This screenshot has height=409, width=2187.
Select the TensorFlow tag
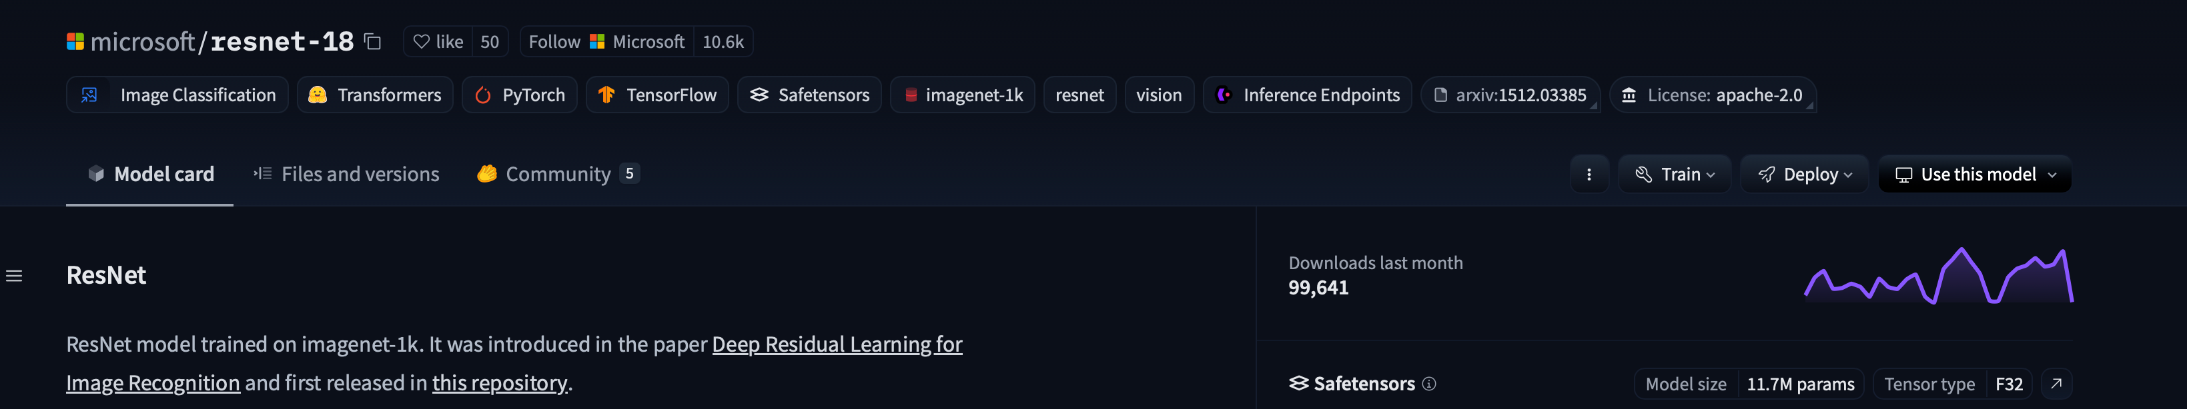coord(657,95)
